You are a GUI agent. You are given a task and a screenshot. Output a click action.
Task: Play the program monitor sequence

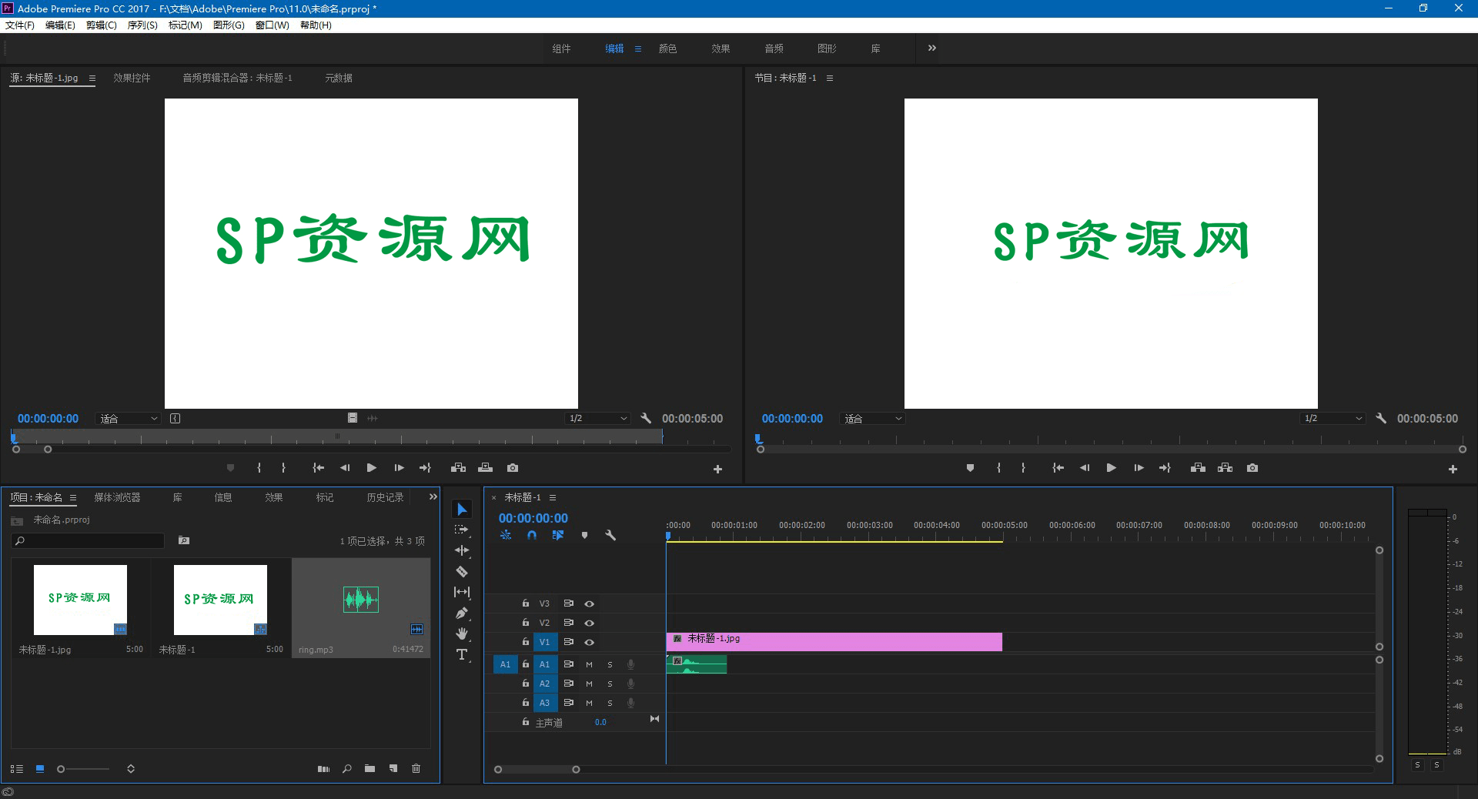point(1111,467)
